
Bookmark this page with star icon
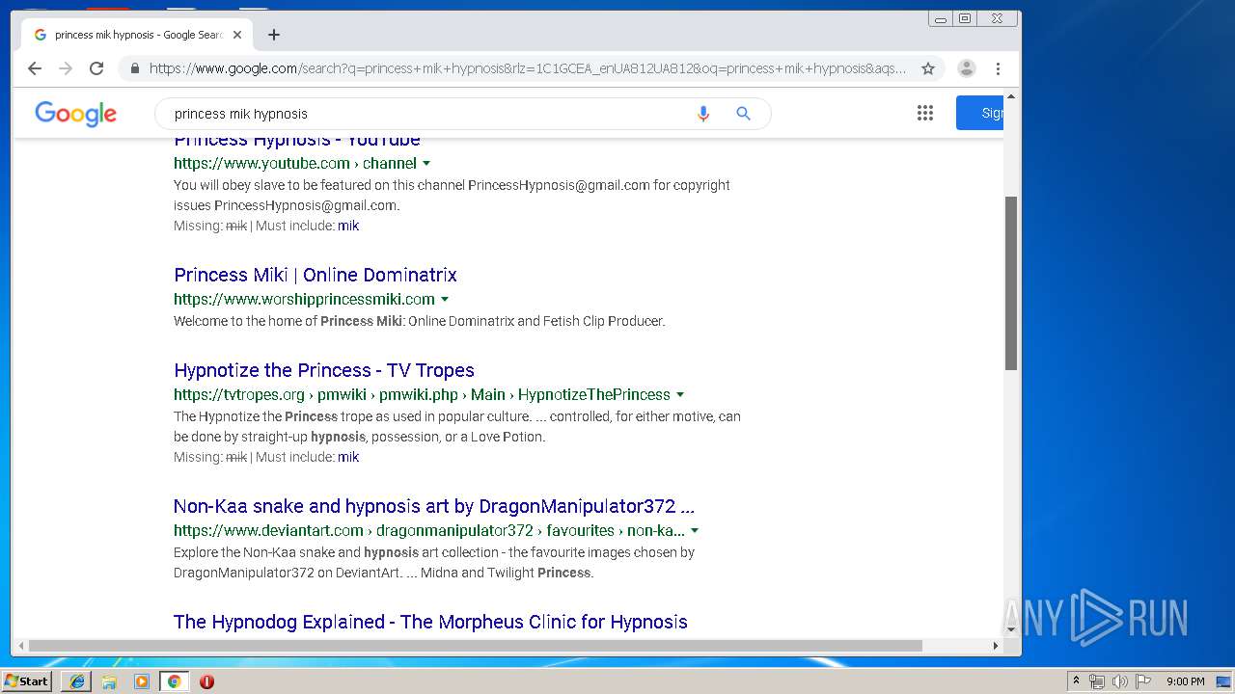928,68
